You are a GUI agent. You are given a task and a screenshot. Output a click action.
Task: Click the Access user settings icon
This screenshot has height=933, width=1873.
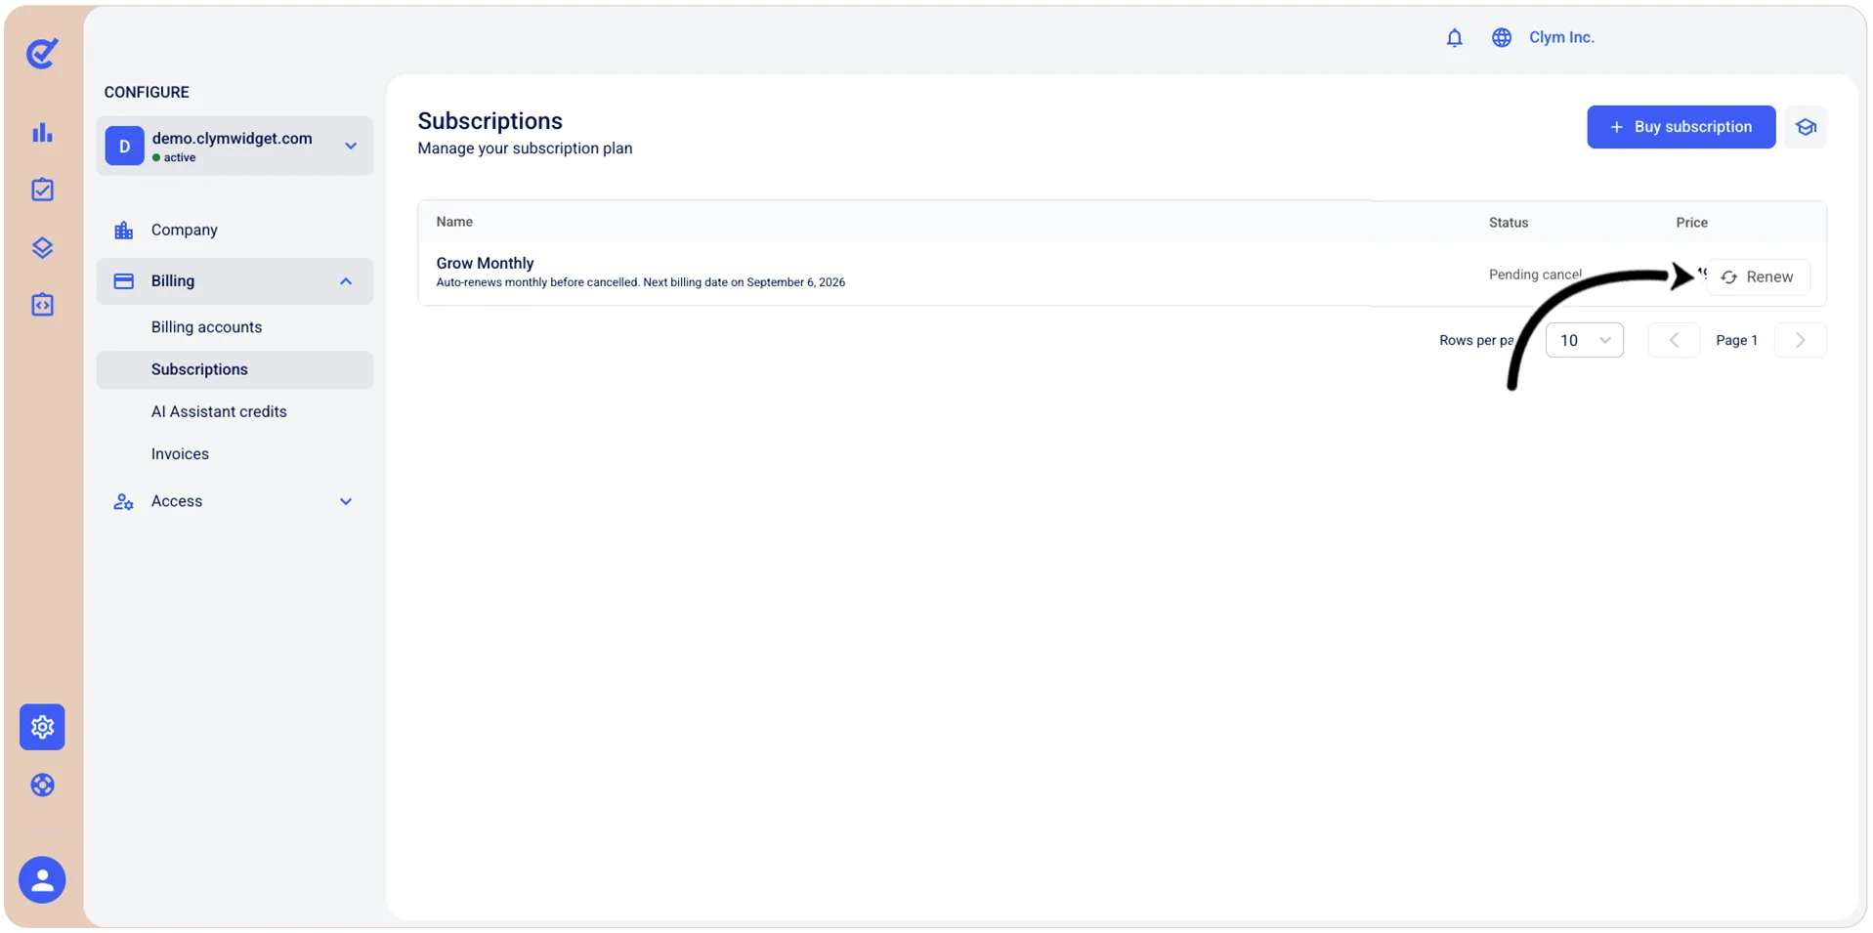(123, 502)
